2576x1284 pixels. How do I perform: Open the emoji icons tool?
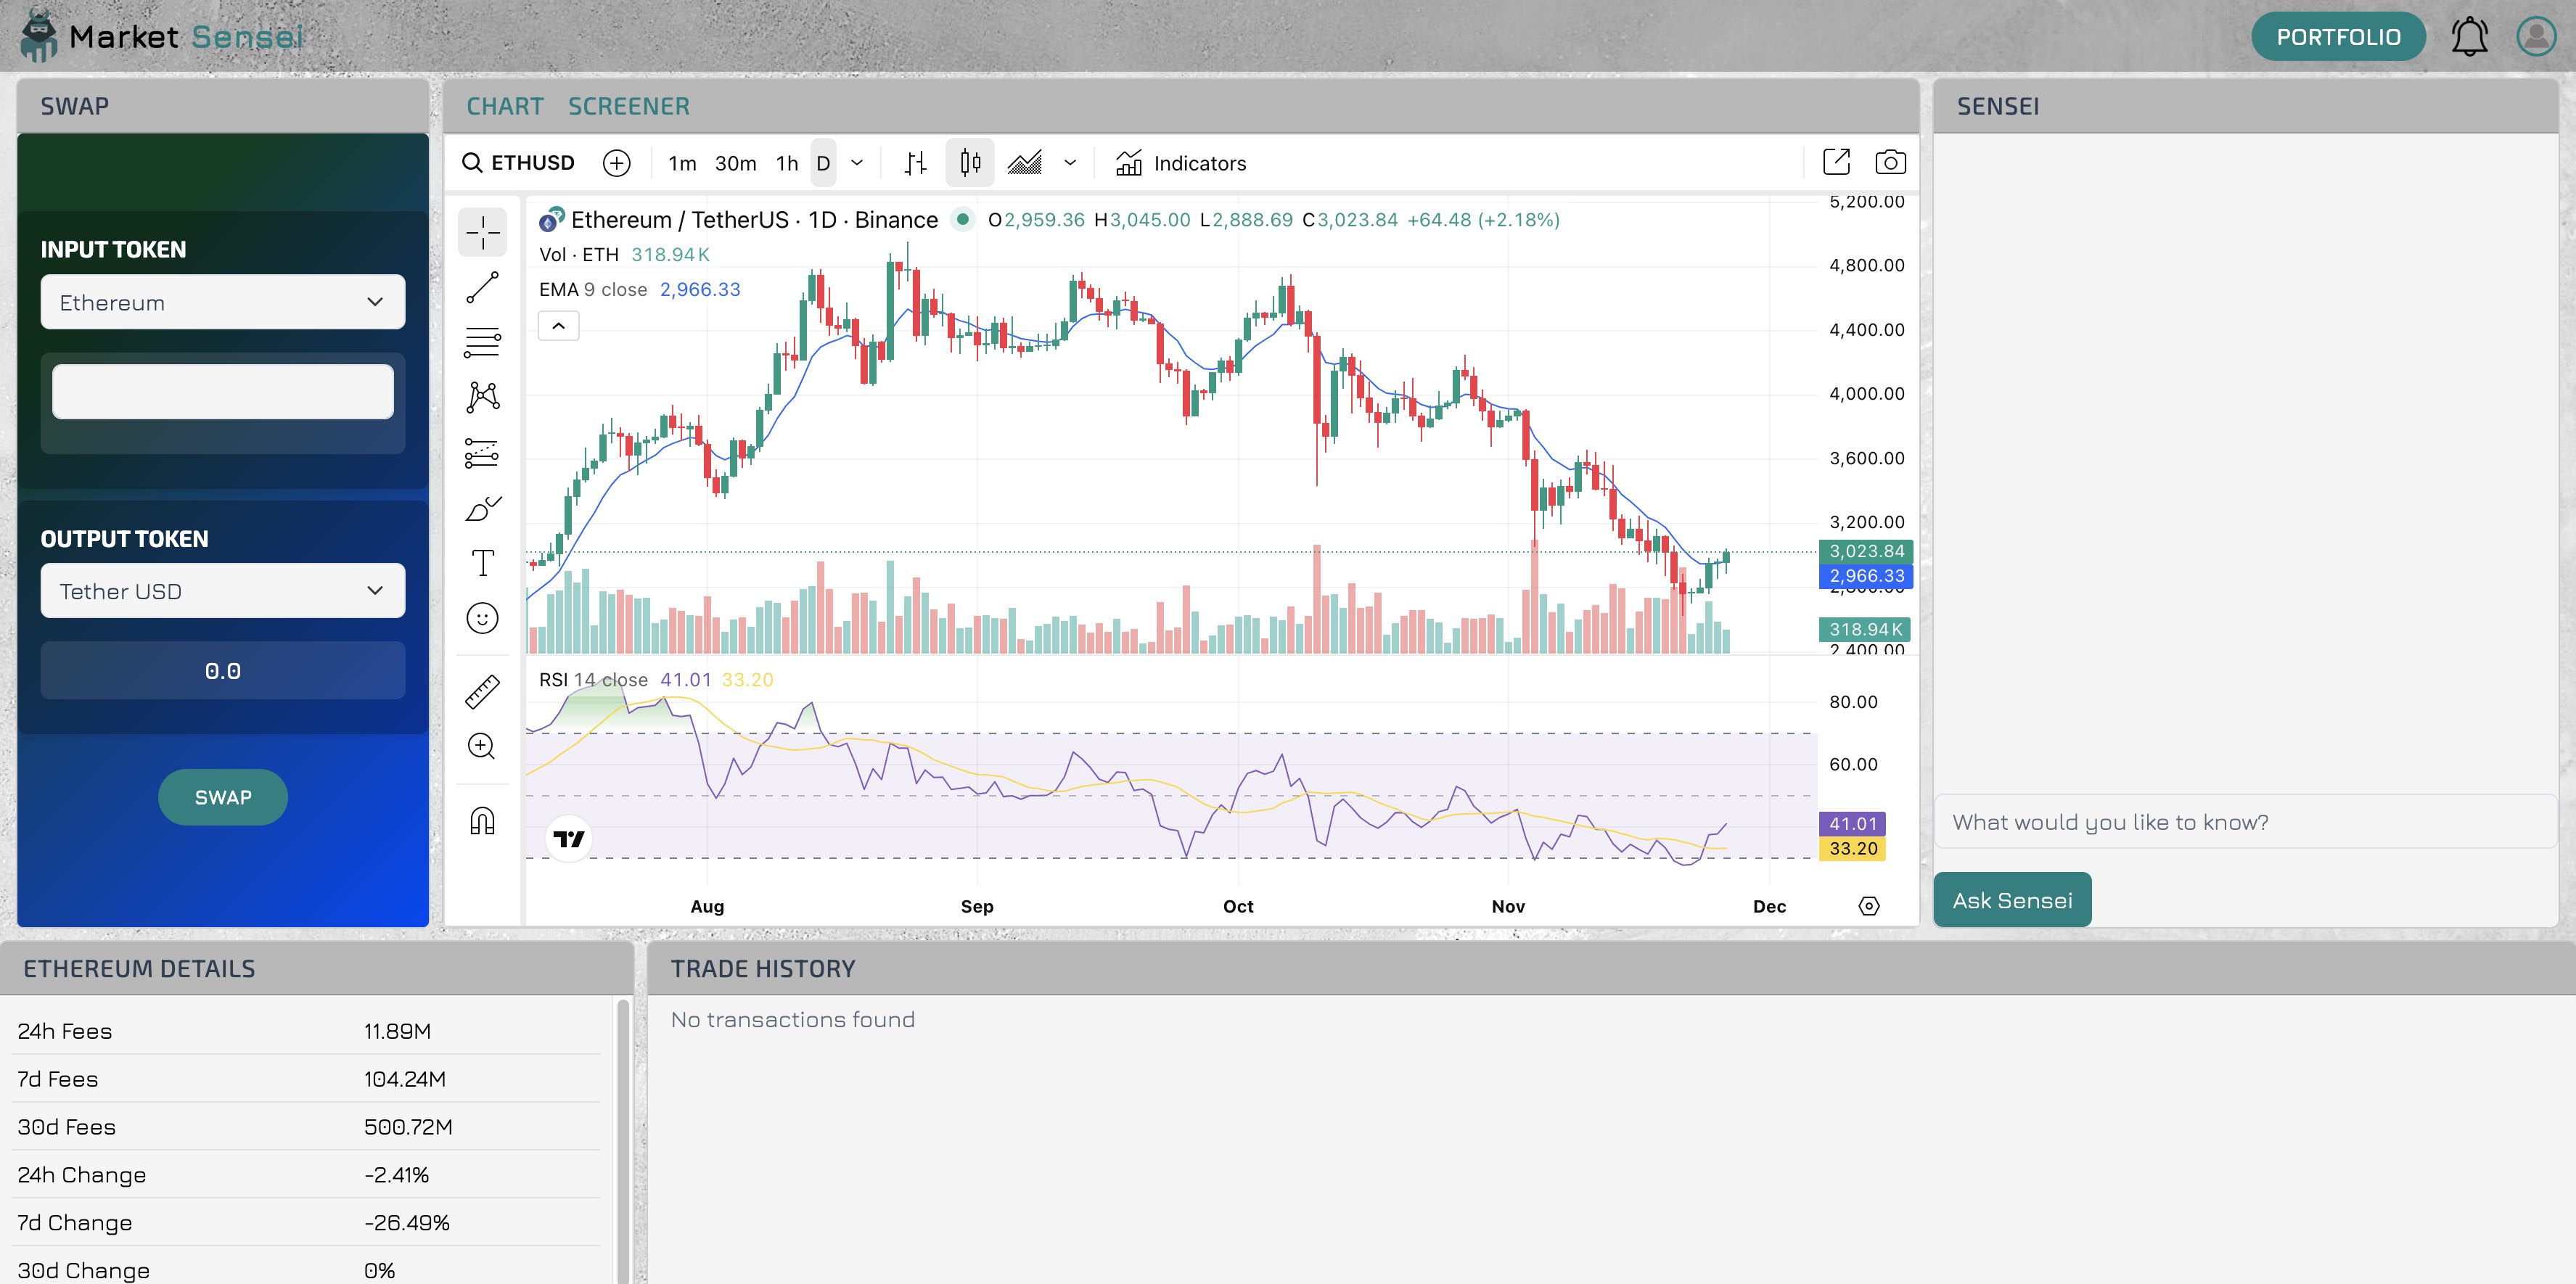pos(482,618)
